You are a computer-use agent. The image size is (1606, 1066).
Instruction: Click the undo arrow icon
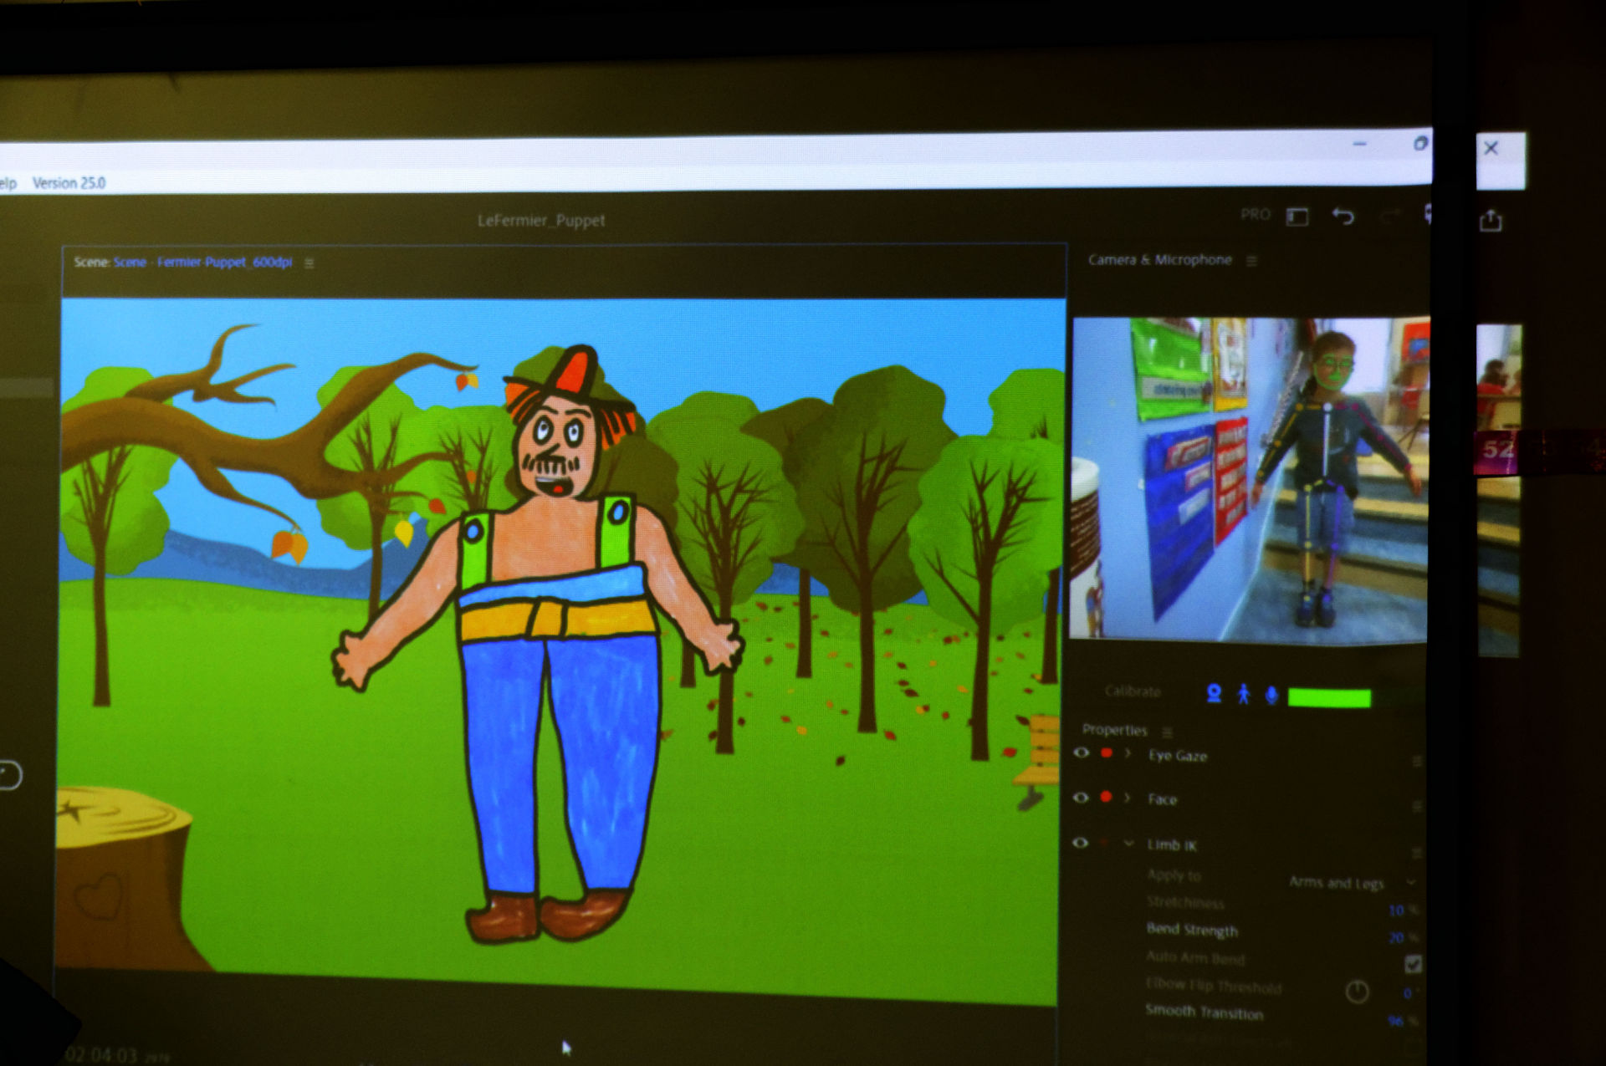click(x=1343, y=217)
